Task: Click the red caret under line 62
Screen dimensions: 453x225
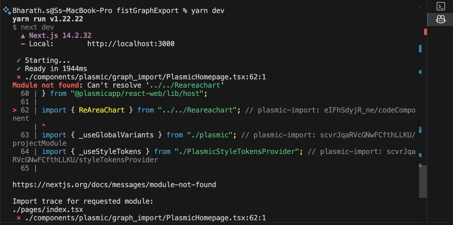Action: pos(44,126)
